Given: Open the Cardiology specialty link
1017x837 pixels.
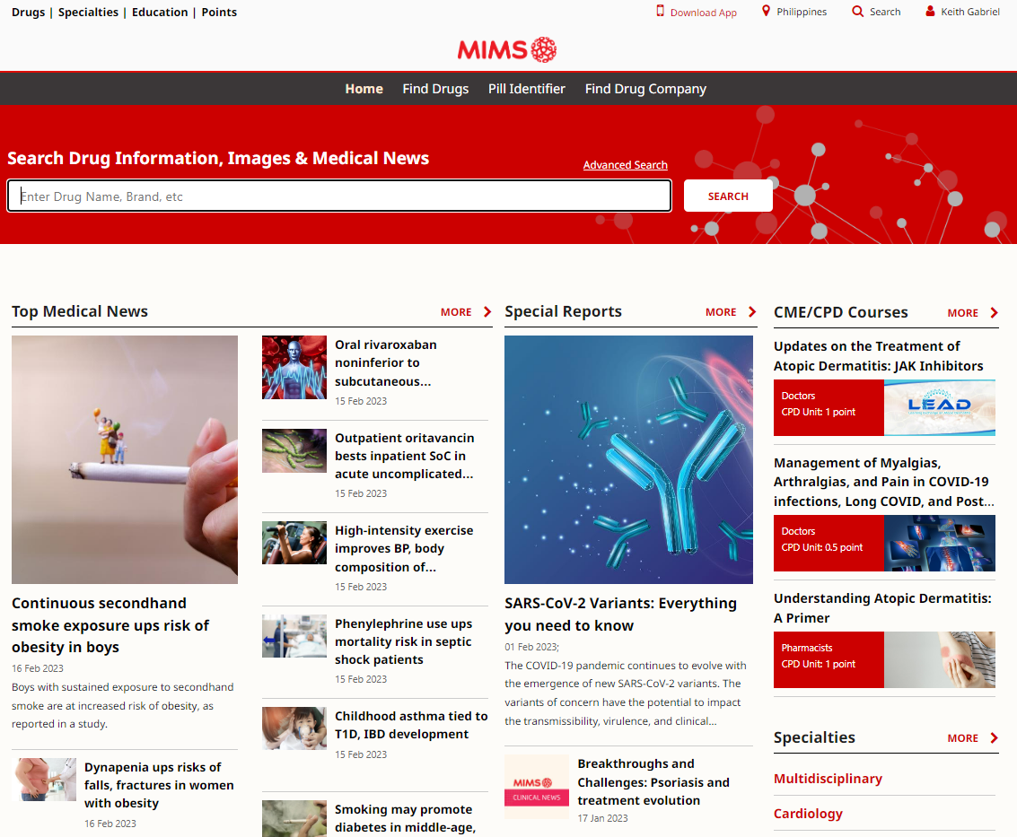Looking at the screenshot, I should click(808, 814).
